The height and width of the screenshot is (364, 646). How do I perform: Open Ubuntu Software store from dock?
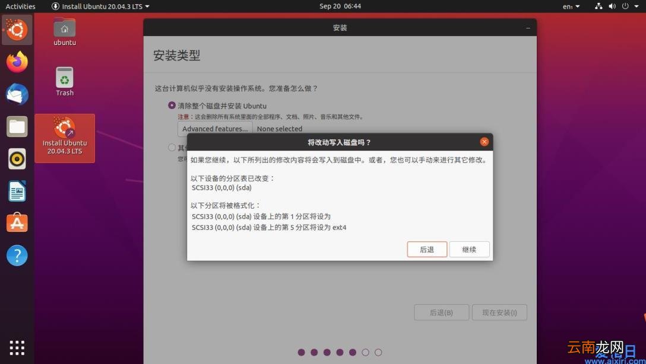click(17, 223)
